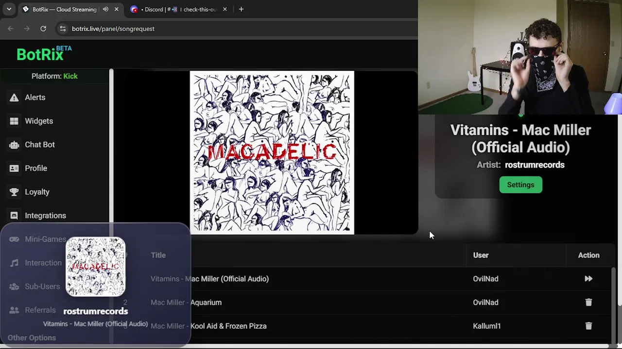Skip the currently playing Vitamins song
The height and width of the screenshot is (349, 622).
tap(588, 279)
